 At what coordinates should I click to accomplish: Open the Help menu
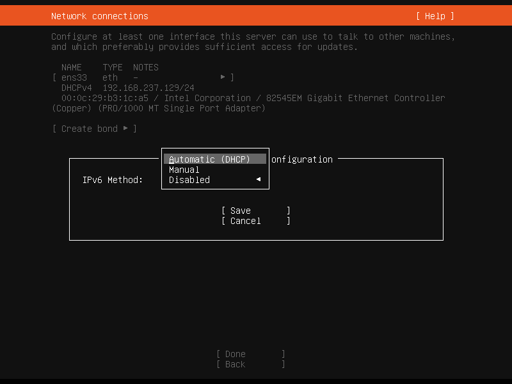click(435, 16)
